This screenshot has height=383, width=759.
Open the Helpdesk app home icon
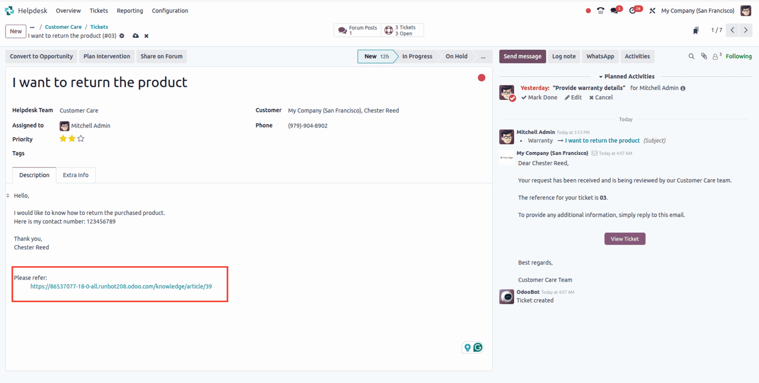pos(9,11)
